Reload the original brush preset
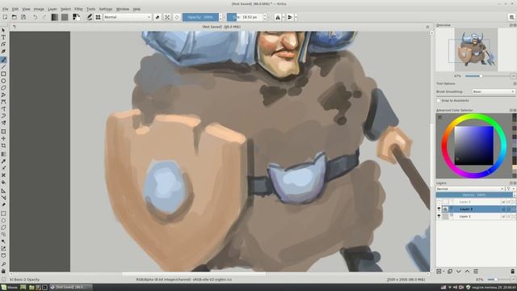 177,17
